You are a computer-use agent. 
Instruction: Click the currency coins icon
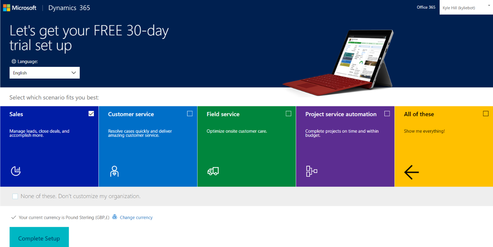115,217
